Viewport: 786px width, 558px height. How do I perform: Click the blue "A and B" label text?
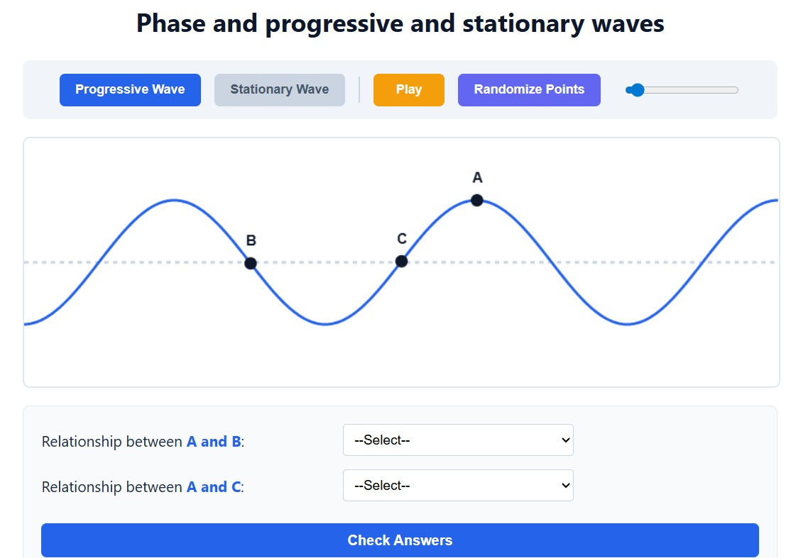point(213,442)
